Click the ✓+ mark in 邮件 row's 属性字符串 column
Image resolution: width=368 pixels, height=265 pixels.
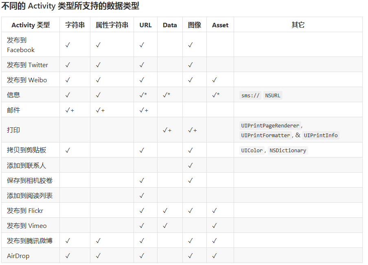click(100, 110)
